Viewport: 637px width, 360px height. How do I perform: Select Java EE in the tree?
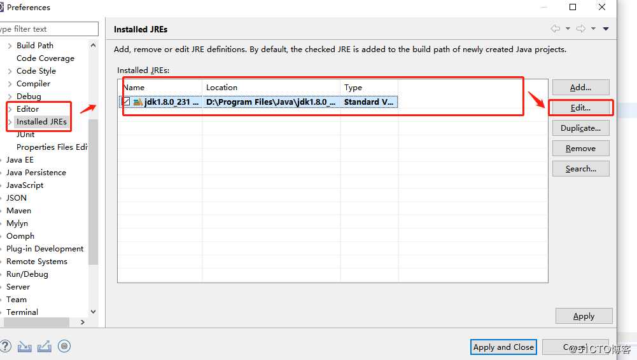click(20, 160)
